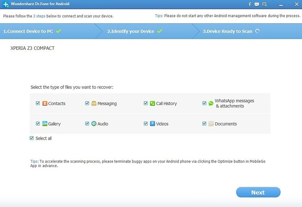Click the orange Contacts icon
Image resolution: width=302 pixels, height=207 pixels.
pyautogui.click(x=45, y=103)
